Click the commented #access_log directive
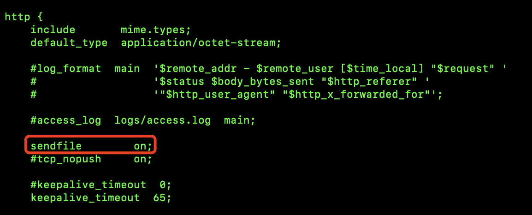Screen dimensions: 532x215 (66, 120)
